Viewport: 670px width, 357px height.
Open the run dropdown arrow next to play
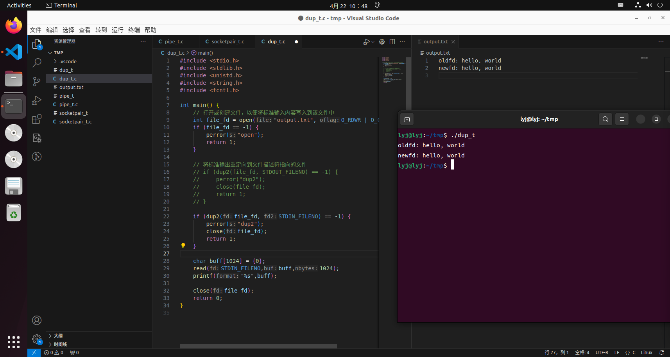tap(373, 42)
